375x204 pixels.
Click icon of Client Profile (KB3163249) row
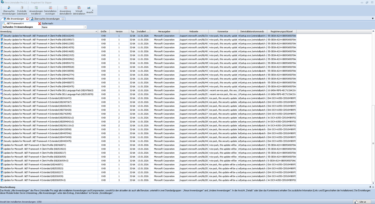click(2, 36)
